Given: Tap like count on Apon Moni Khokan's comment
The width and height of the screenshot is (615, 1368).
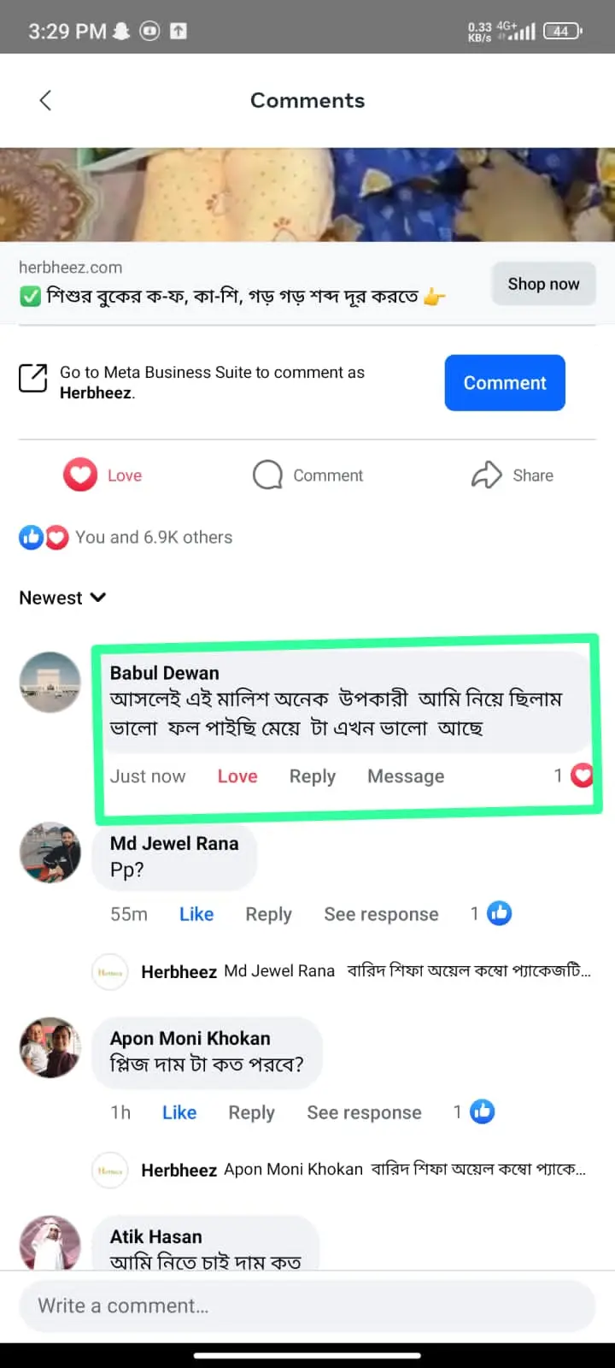Looking at the screenshot, I should [474, 1111].
